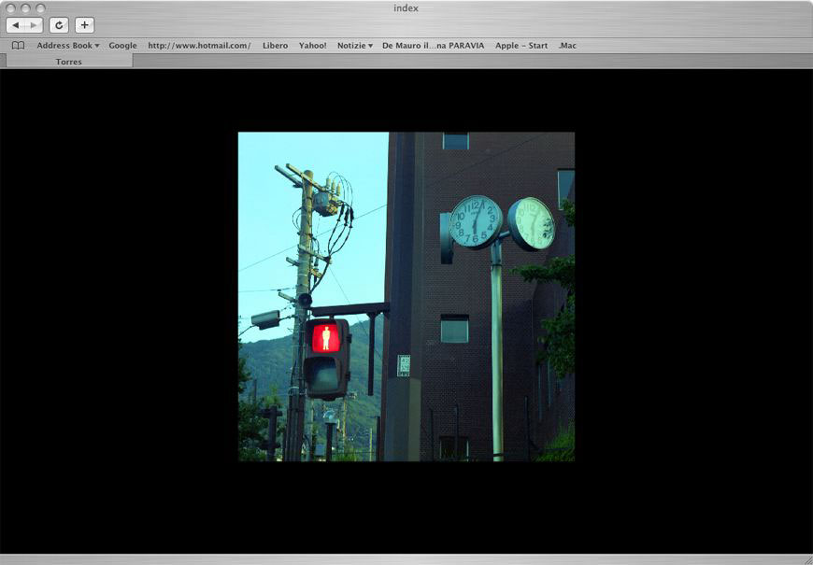Viewport: 813px width, 565px height.
Task: Go forward using the right arrow button
Action: [x=34, y=25]
